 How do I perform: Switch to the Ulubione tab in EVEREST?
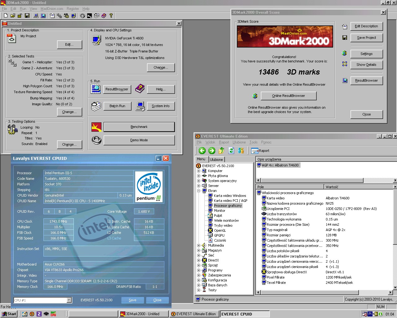[x=216, y=160]
